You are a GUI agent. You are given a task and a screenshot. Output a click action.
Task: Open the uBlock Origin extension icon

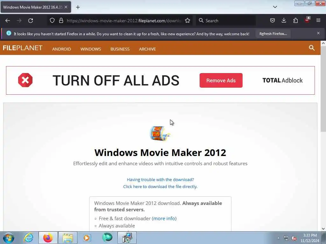(307, 20)
